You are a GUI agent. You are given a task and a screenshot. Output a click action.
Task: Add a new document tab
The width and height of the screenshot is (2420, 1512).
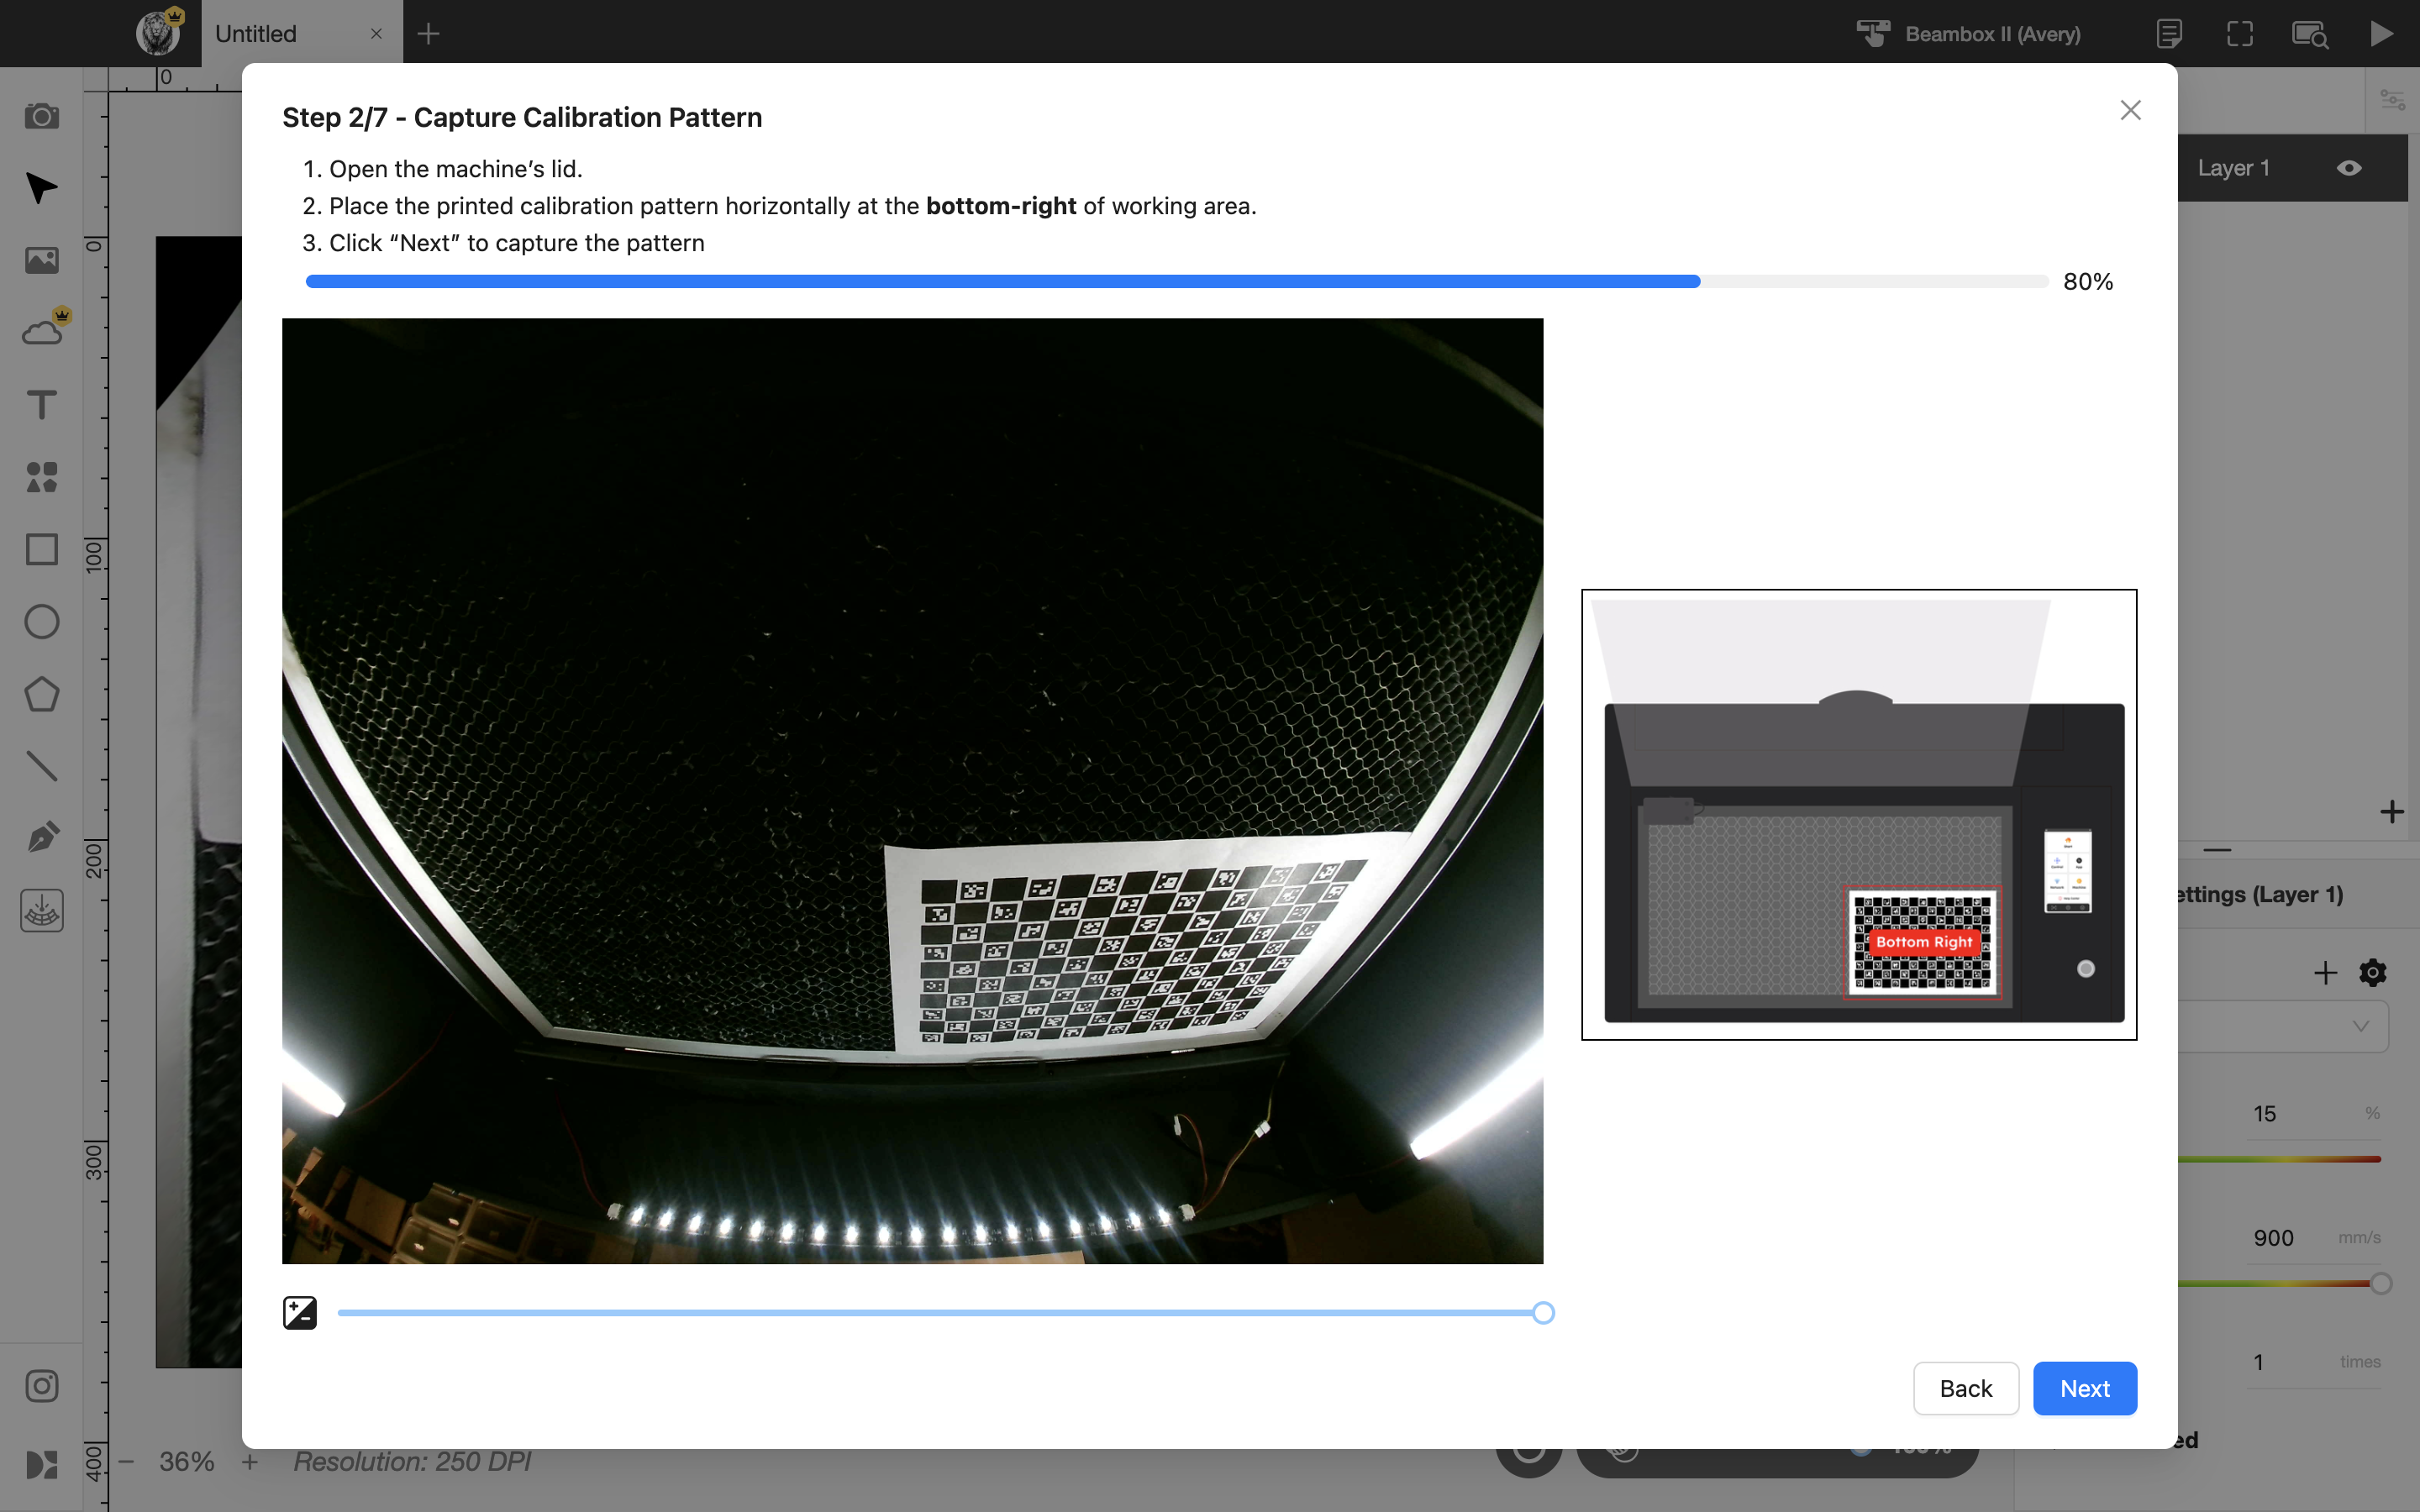coord(428,33)
